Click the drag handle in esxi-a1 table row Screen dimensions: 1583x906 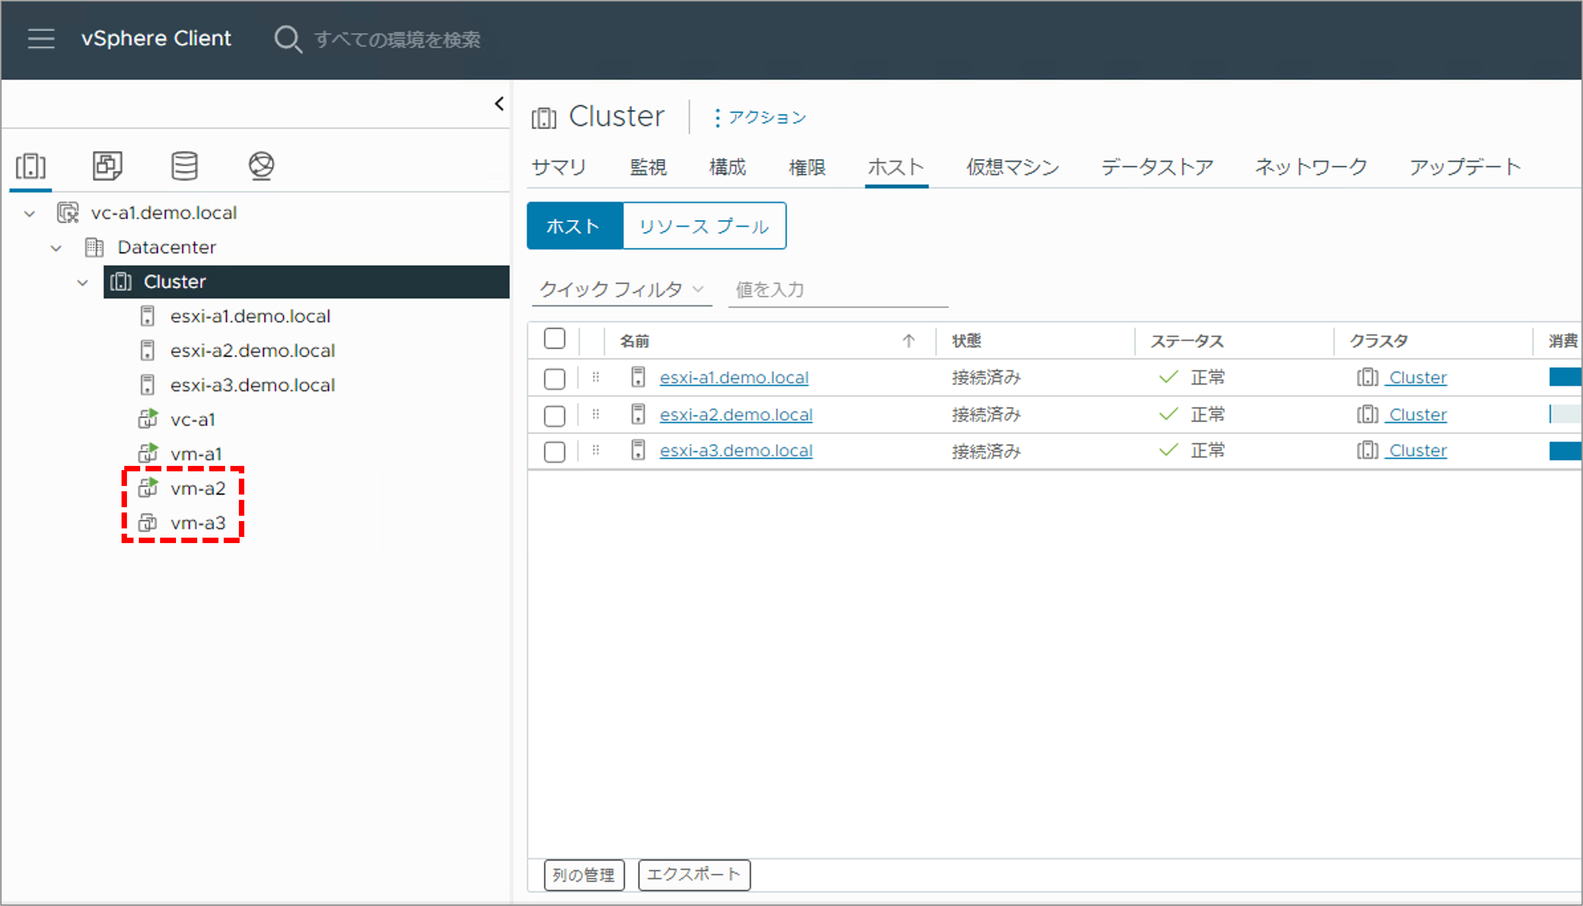(596, 377)
